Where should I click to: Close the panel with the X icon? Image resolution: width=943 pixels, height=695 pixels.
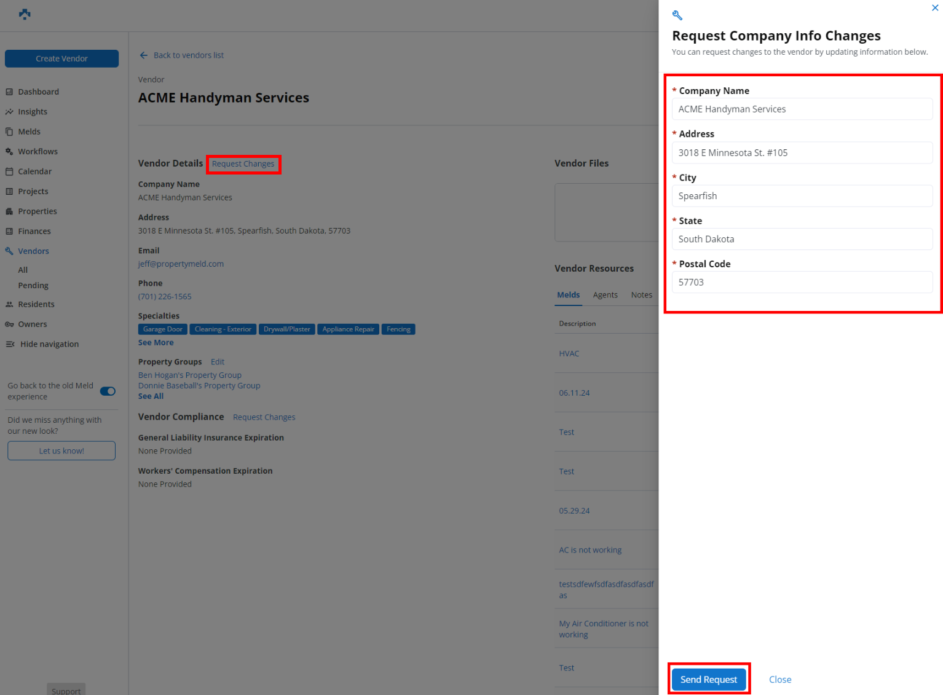coord(934,8)
